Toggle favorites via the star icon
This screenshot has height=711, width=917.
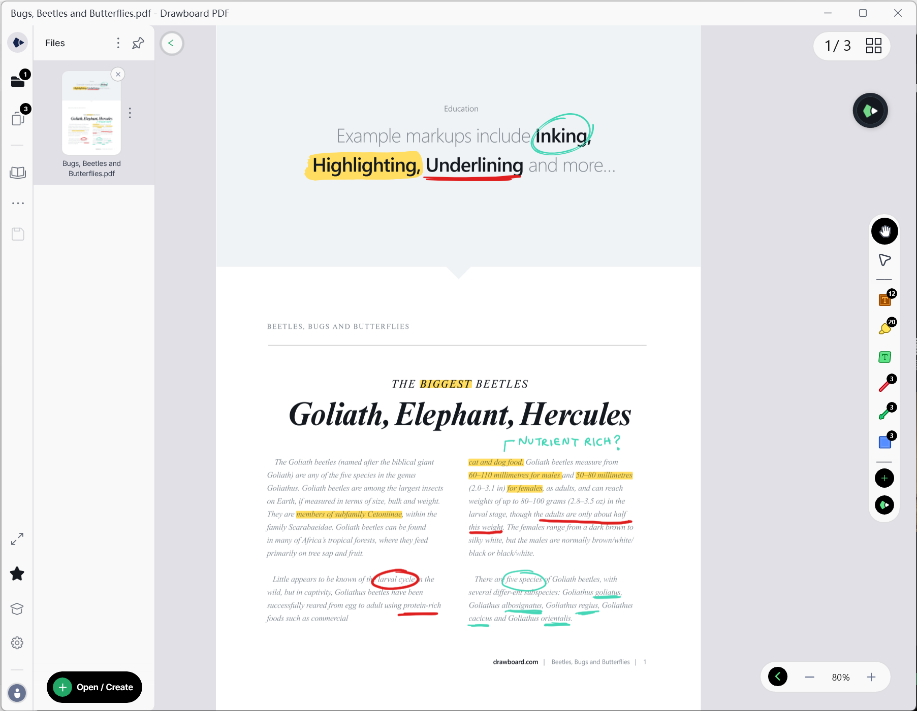17,573
